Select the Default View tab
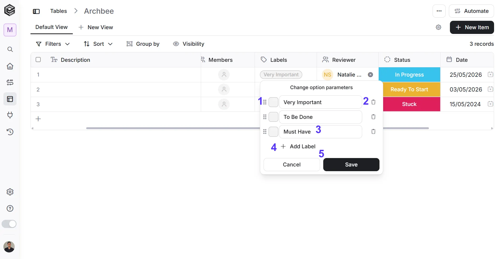This screenshot has width=503, height=259. click(52, 27)
